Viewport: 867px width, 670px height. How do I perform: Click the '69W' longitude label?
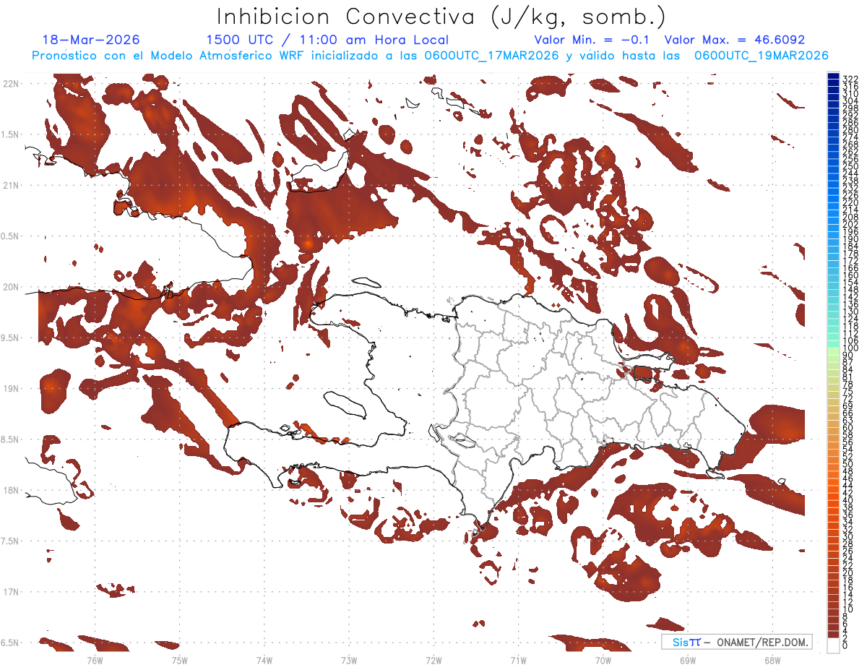pyautogui.click(x=688, y=660)
